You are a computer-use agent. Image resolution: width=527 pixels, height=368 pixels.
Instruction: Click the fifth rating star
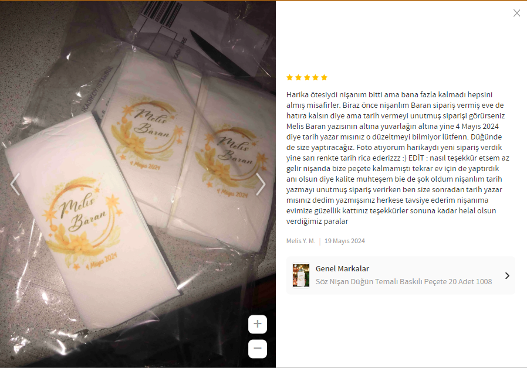(x=324, y=78)
